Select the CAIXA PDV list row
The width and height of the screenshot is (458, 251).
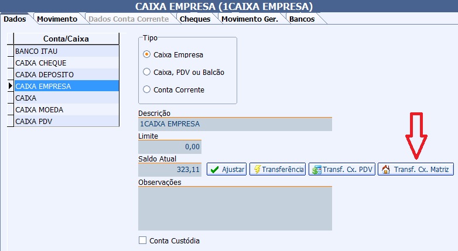(66, 121)
